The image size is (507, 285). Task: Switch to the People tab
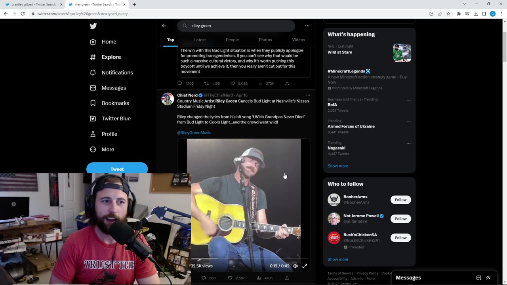pos(232,40)
